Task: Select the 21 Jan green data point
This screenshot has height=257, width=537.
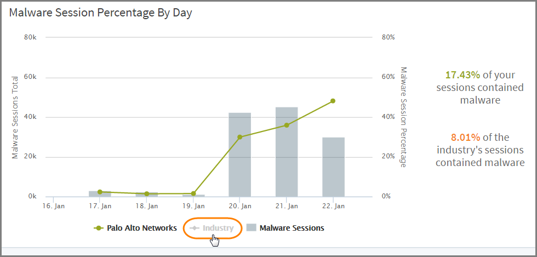Action: pyautogui.click(x=286, y=125)
